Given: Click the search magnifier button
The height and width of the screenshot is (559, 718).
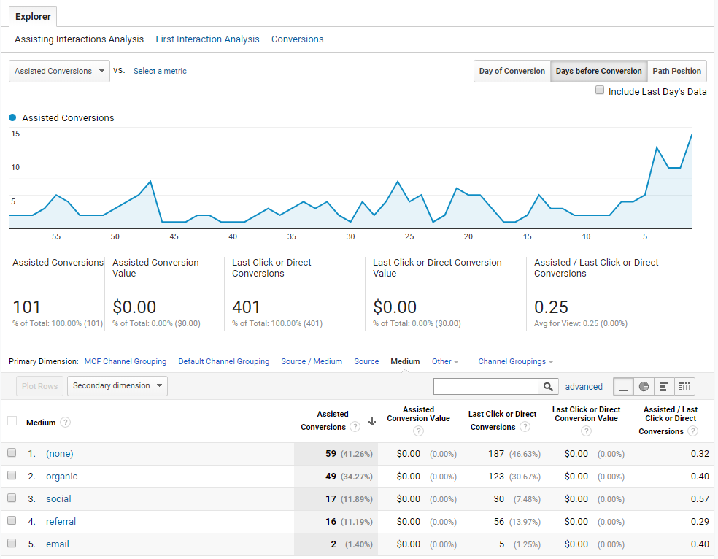Looking at the screenshot, I should point(548,386).
